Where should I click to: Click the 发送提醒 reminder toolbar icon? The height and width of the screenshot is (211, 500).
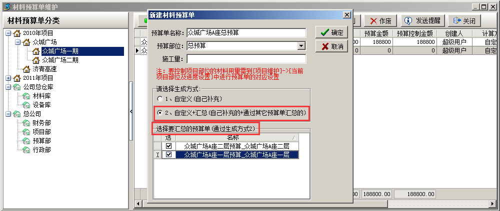click(x=407, y=20)
